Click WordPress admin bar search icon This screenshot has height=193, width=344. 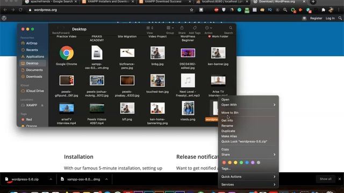340,18
